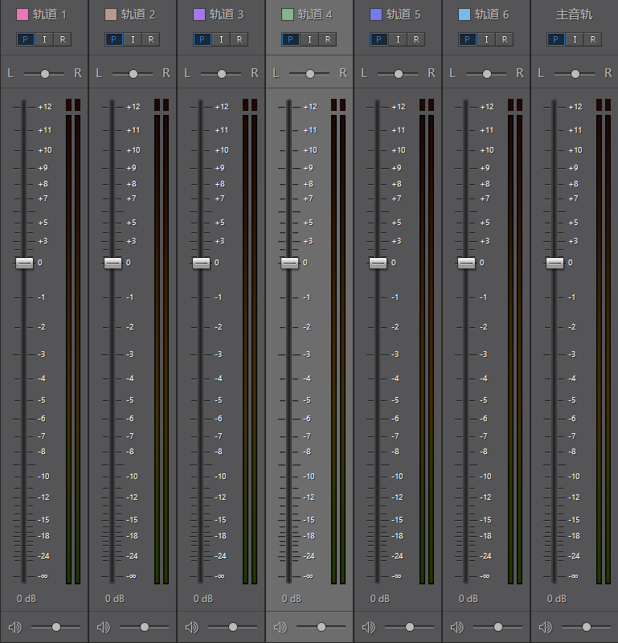Click the speaker icon under 轨道 1
618x643 pixels.
(x=14, y=627)
